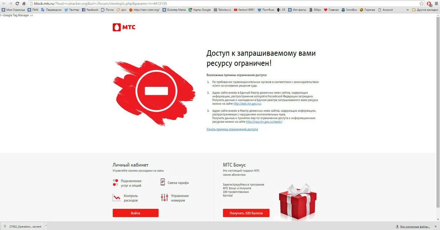
Task: Open the Twitter bookmark
Action: coord(71,10)
